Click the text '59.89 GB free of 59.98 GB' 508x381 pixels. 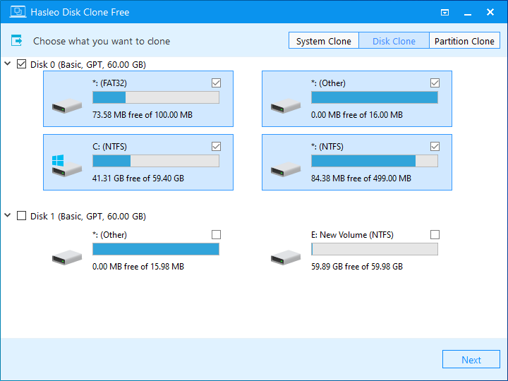[x=357, y=266]
